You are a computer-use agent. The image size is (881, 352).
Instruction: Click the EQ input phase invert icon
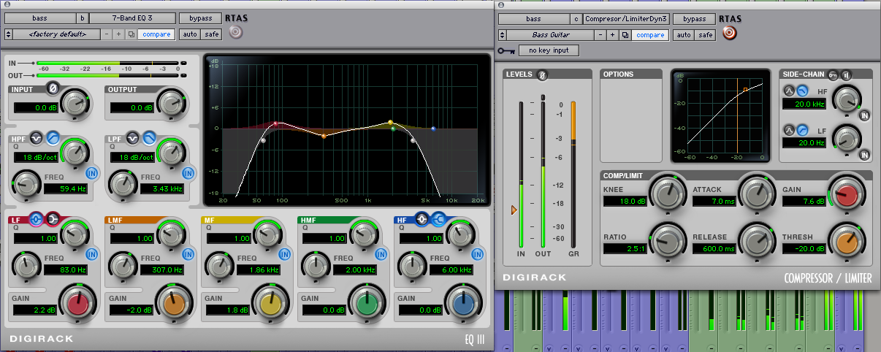53,89
